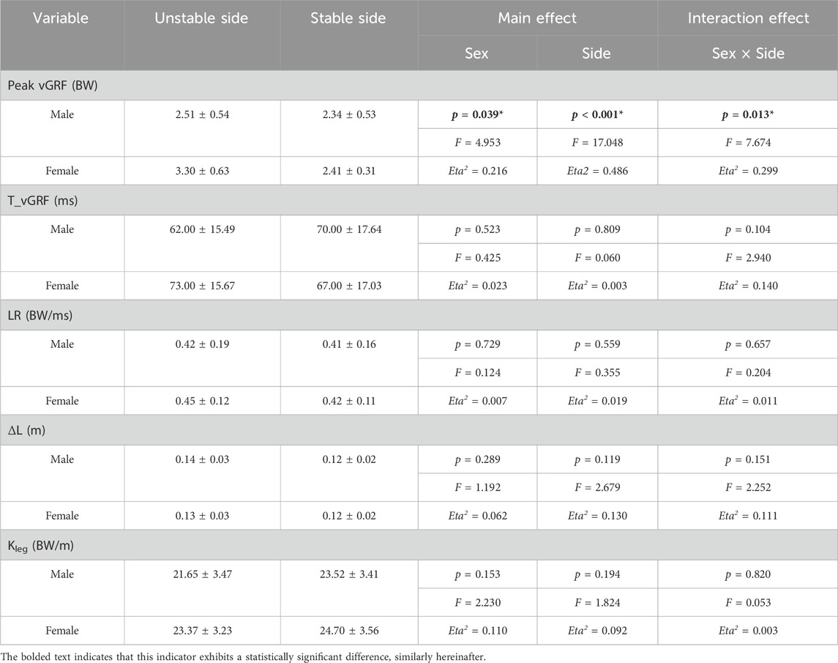Select the Interaction effect header

click(x=748, y=18)
